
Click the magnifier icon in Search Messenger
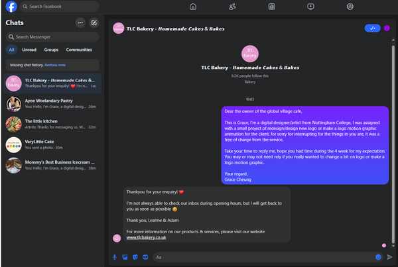coord(11,37)
